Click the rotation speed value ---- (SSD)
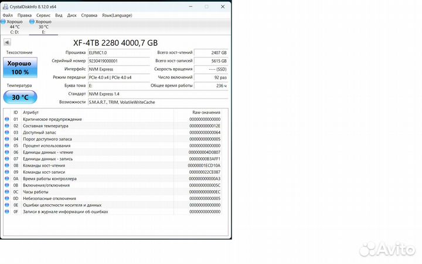Image resolution: width=422 pixels, height=264 pixels. coord(211,69)
